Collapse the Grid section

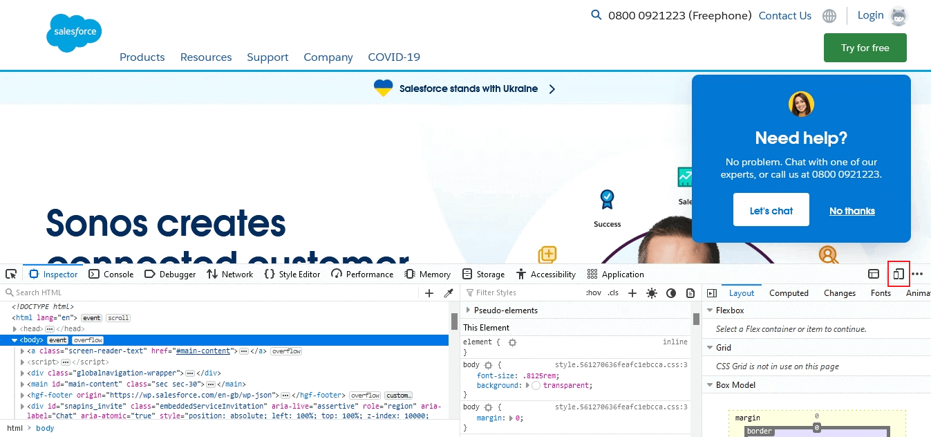tap(709, 348)
